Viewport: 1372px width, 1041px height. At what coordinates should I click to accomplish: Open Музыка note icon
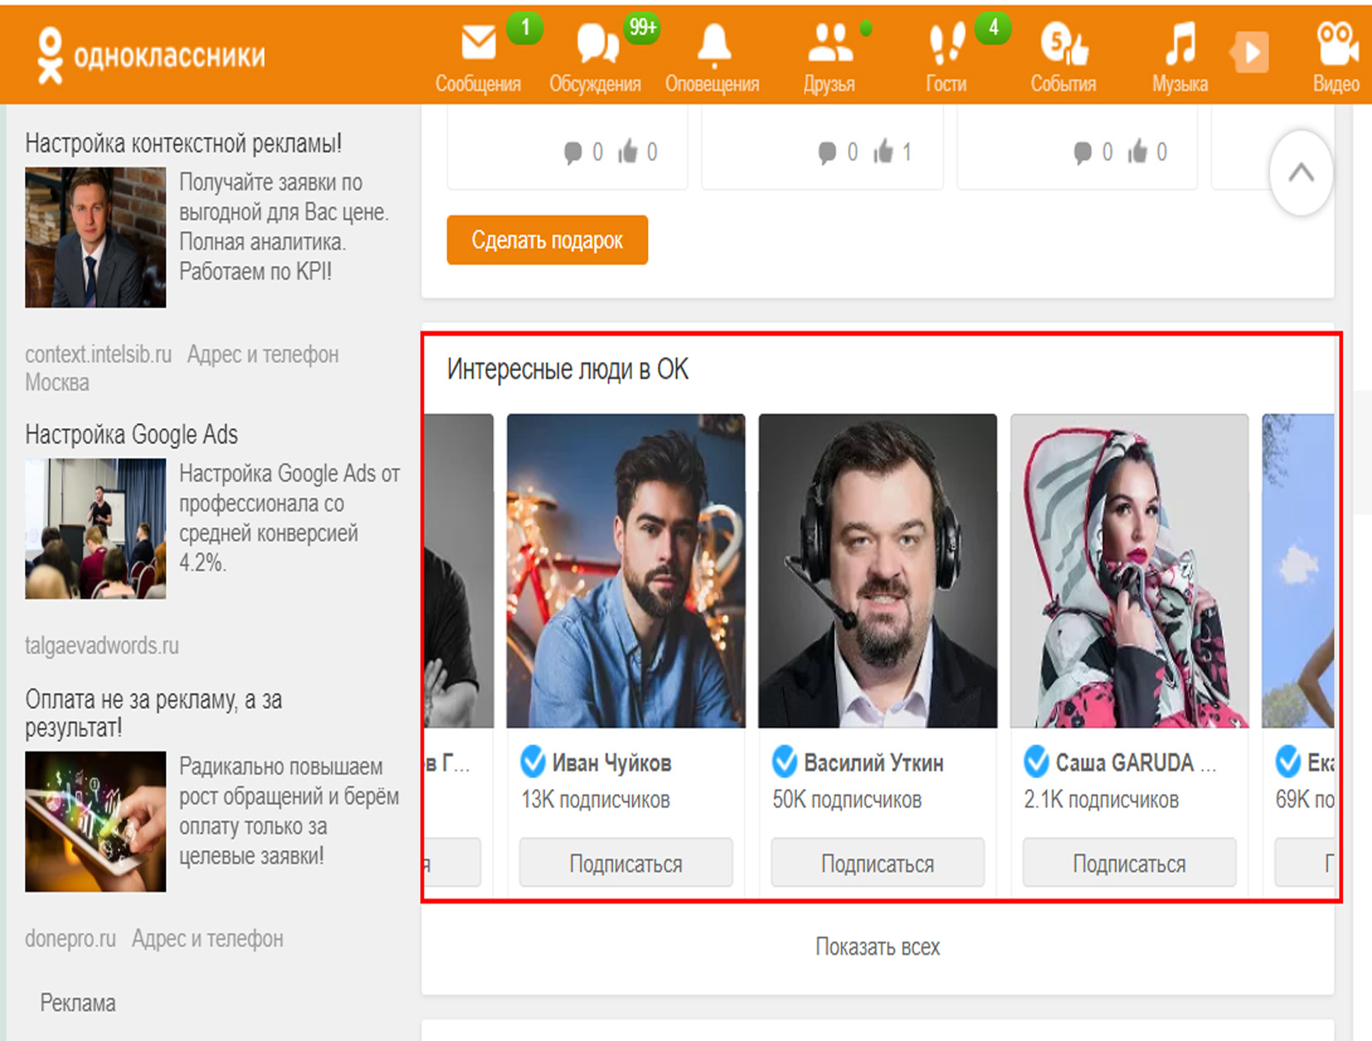[1180, 44]
